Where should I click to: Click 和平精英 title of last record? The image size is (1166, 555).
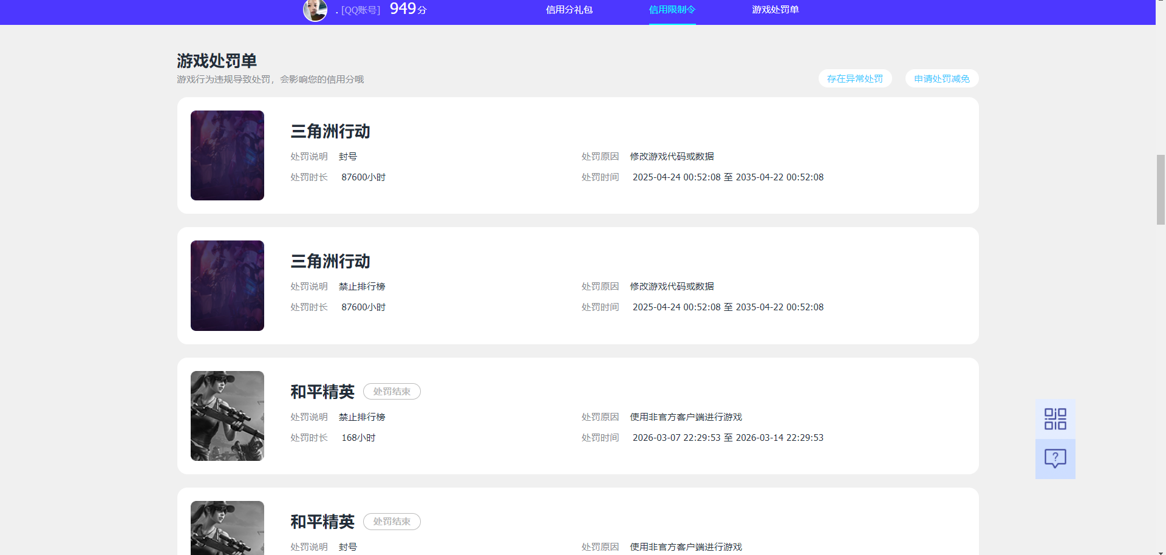click(322, 522)
